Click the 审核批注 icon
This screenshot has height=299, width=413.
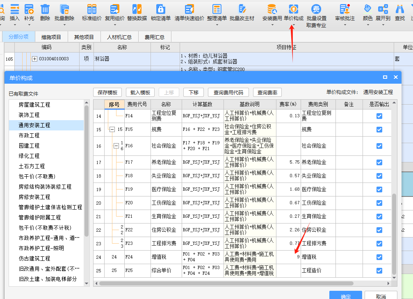(x=345, y=9)
